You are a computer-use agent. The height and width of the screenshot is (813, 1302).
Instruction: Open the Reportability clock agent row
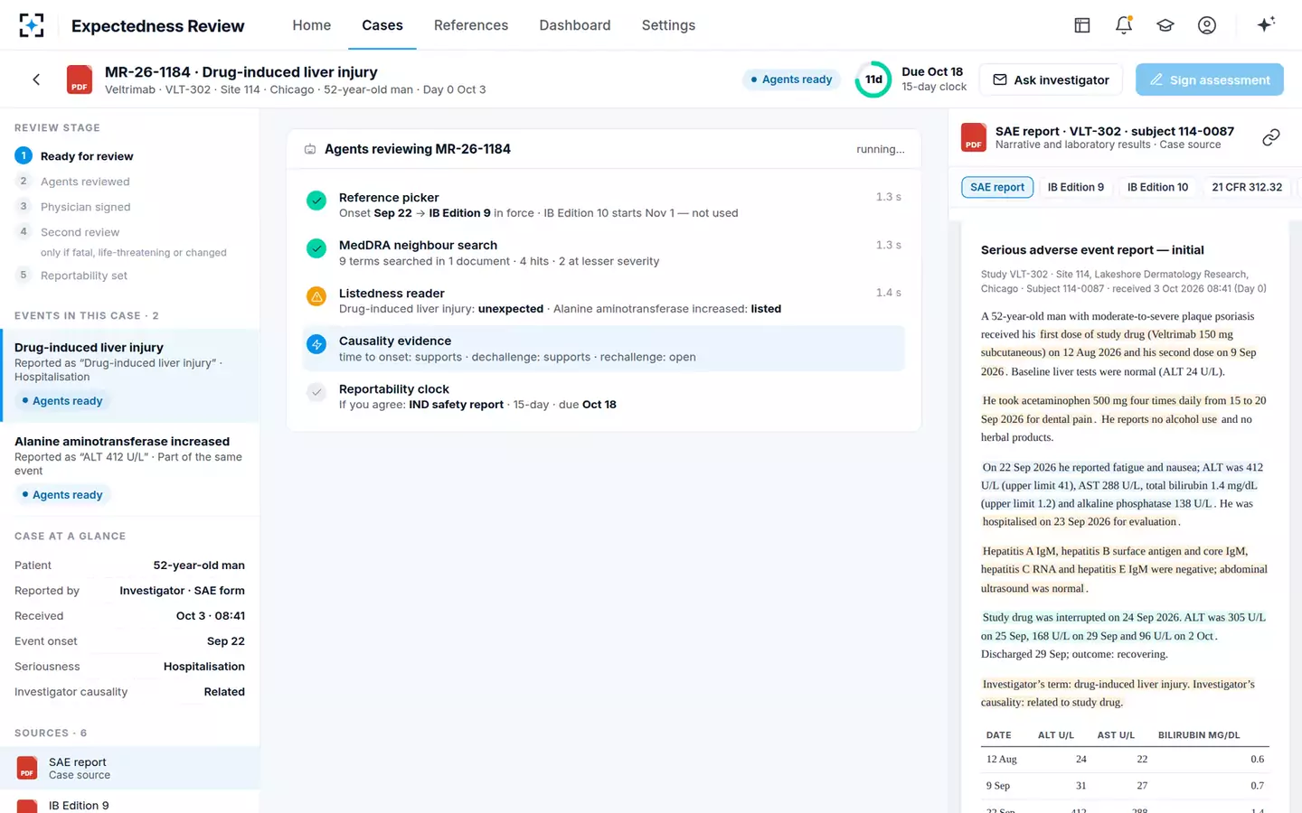click(604, 397)
